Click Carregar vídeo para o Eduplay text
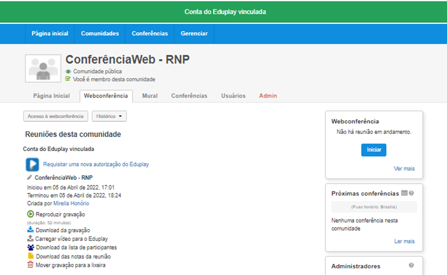This screenshot has width=447, height=275. point(71,239)
